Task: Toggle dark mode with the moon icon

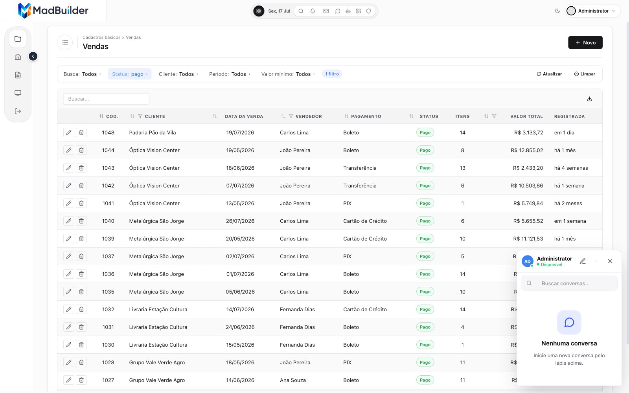Action: click(x=557, y=11)
